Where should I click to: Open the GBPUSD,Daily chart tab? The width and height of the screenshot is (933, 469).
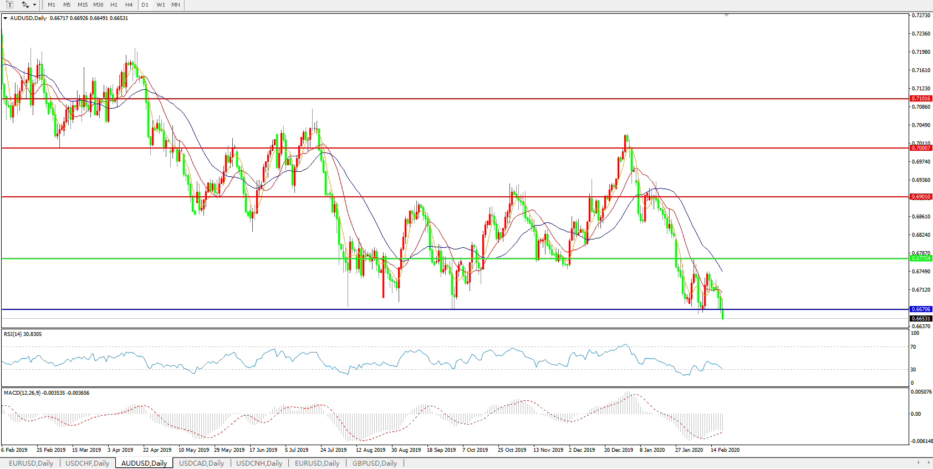coord(375,463)
